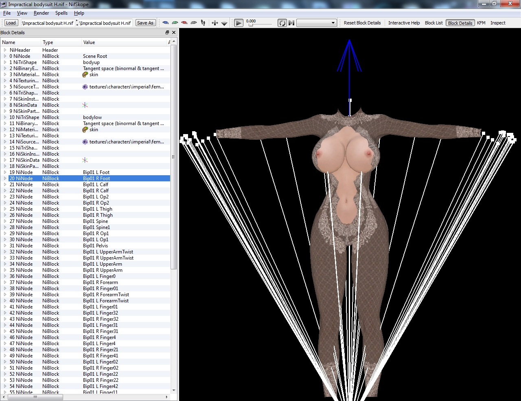Click the flip view arrows icon
This screenshot has height=401, width=521.
tap(215, 23)
